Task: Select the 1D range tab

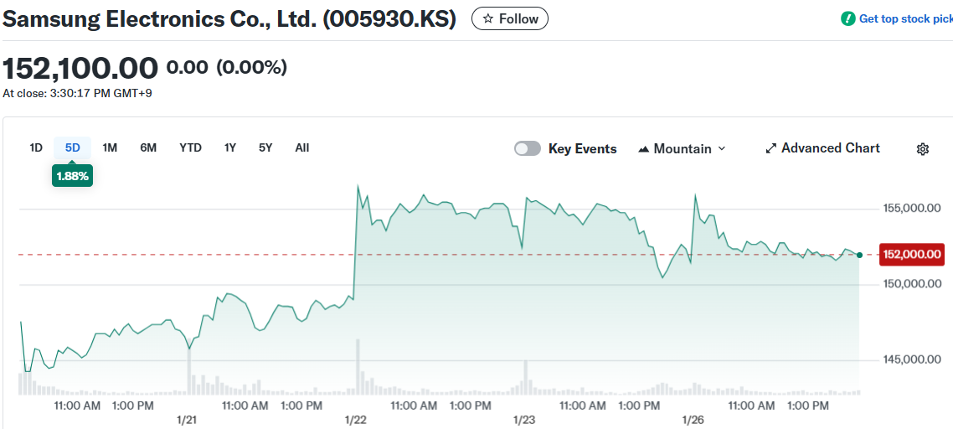Action: [36, 147]
